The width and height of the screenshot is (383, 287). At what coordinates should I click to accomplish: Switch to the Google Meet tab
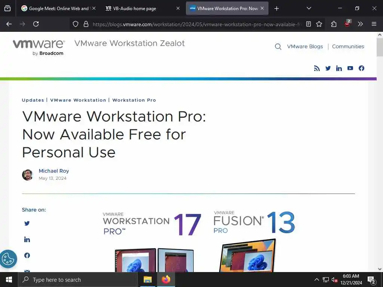pyautogui.click(x=58, y=8)
